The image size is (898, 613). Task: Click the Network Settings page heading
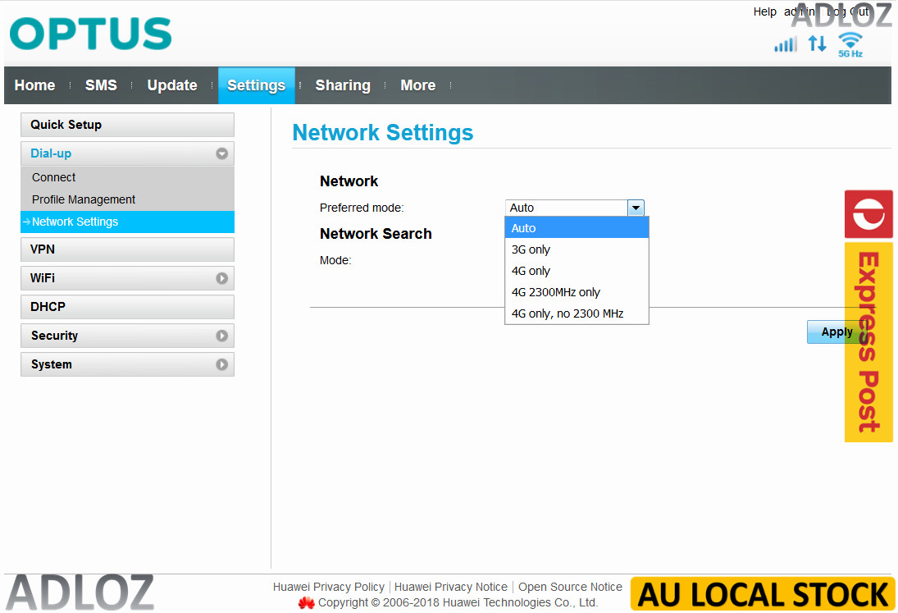click(x=382, y=132)
